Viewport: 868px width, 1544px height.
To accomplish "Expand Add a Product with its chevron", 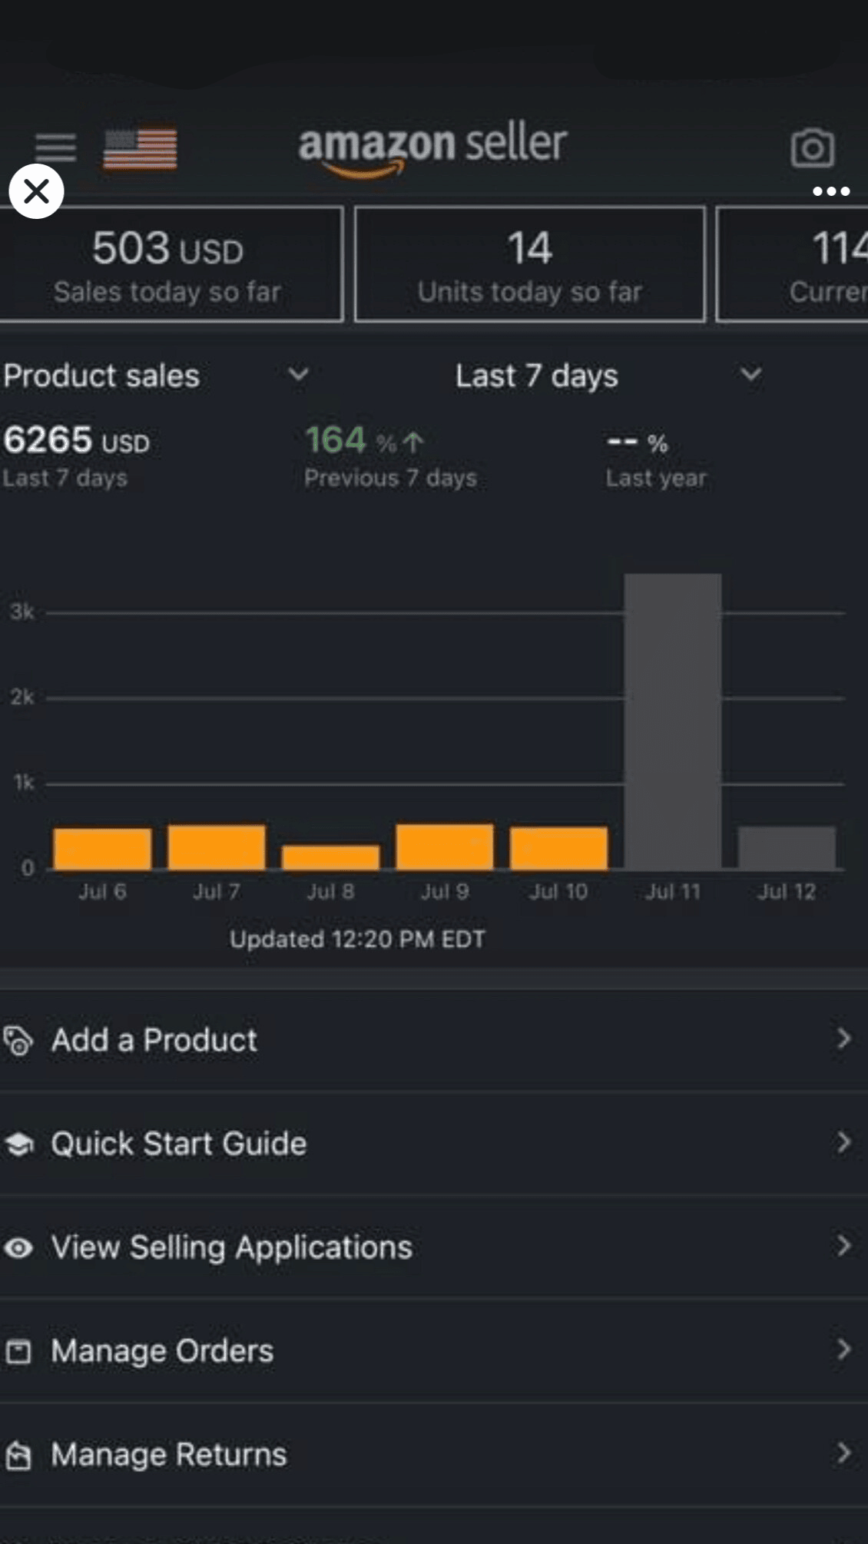I will pyautogui.click(x=843, y=1039).
